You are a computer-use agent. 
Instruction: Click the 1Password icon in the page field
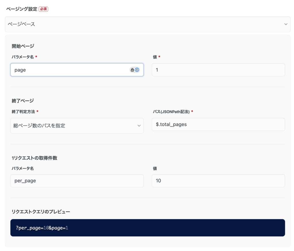(x=137, y=70)
